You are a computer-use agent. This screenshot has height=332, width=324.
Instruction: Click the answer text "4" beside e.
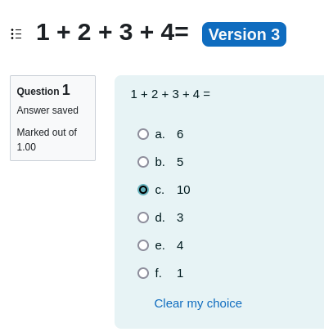click(180, 245)
